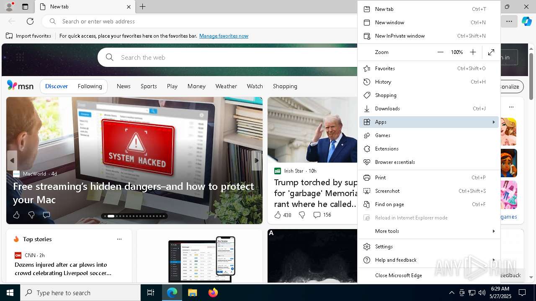The height and width of the screenshot is (301, 536).
Task: Open the Play category
Action: point(172,86)
